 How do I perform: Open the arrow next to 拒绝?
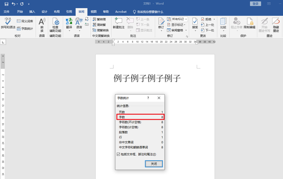pyautogui.click(x=214, y=19)
